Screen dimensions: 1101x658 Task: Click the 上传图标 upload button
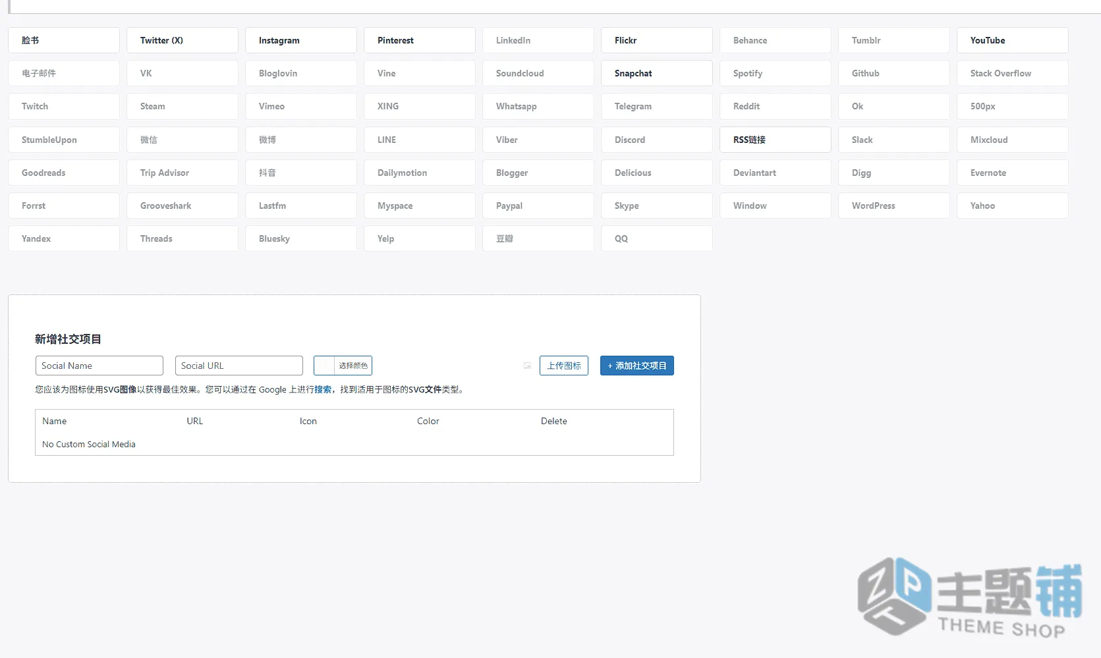pos(564,366)
